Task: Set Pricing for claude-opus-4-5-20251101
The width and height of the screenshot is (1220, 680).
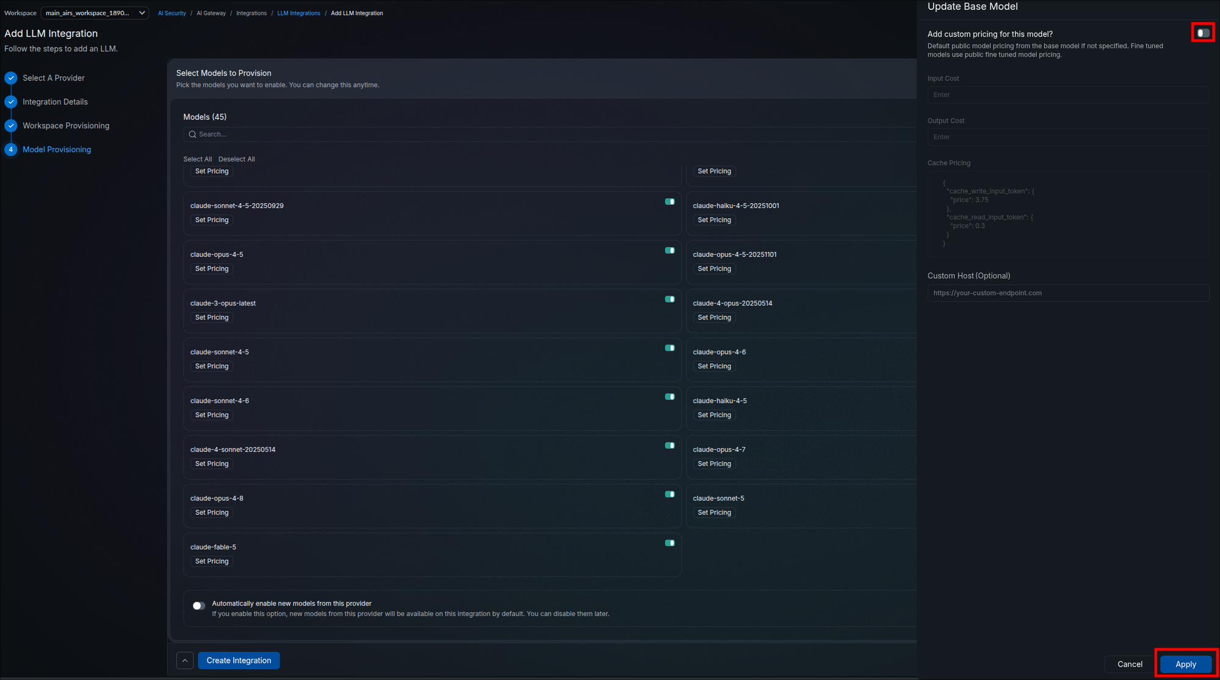Action: point(714,269)
